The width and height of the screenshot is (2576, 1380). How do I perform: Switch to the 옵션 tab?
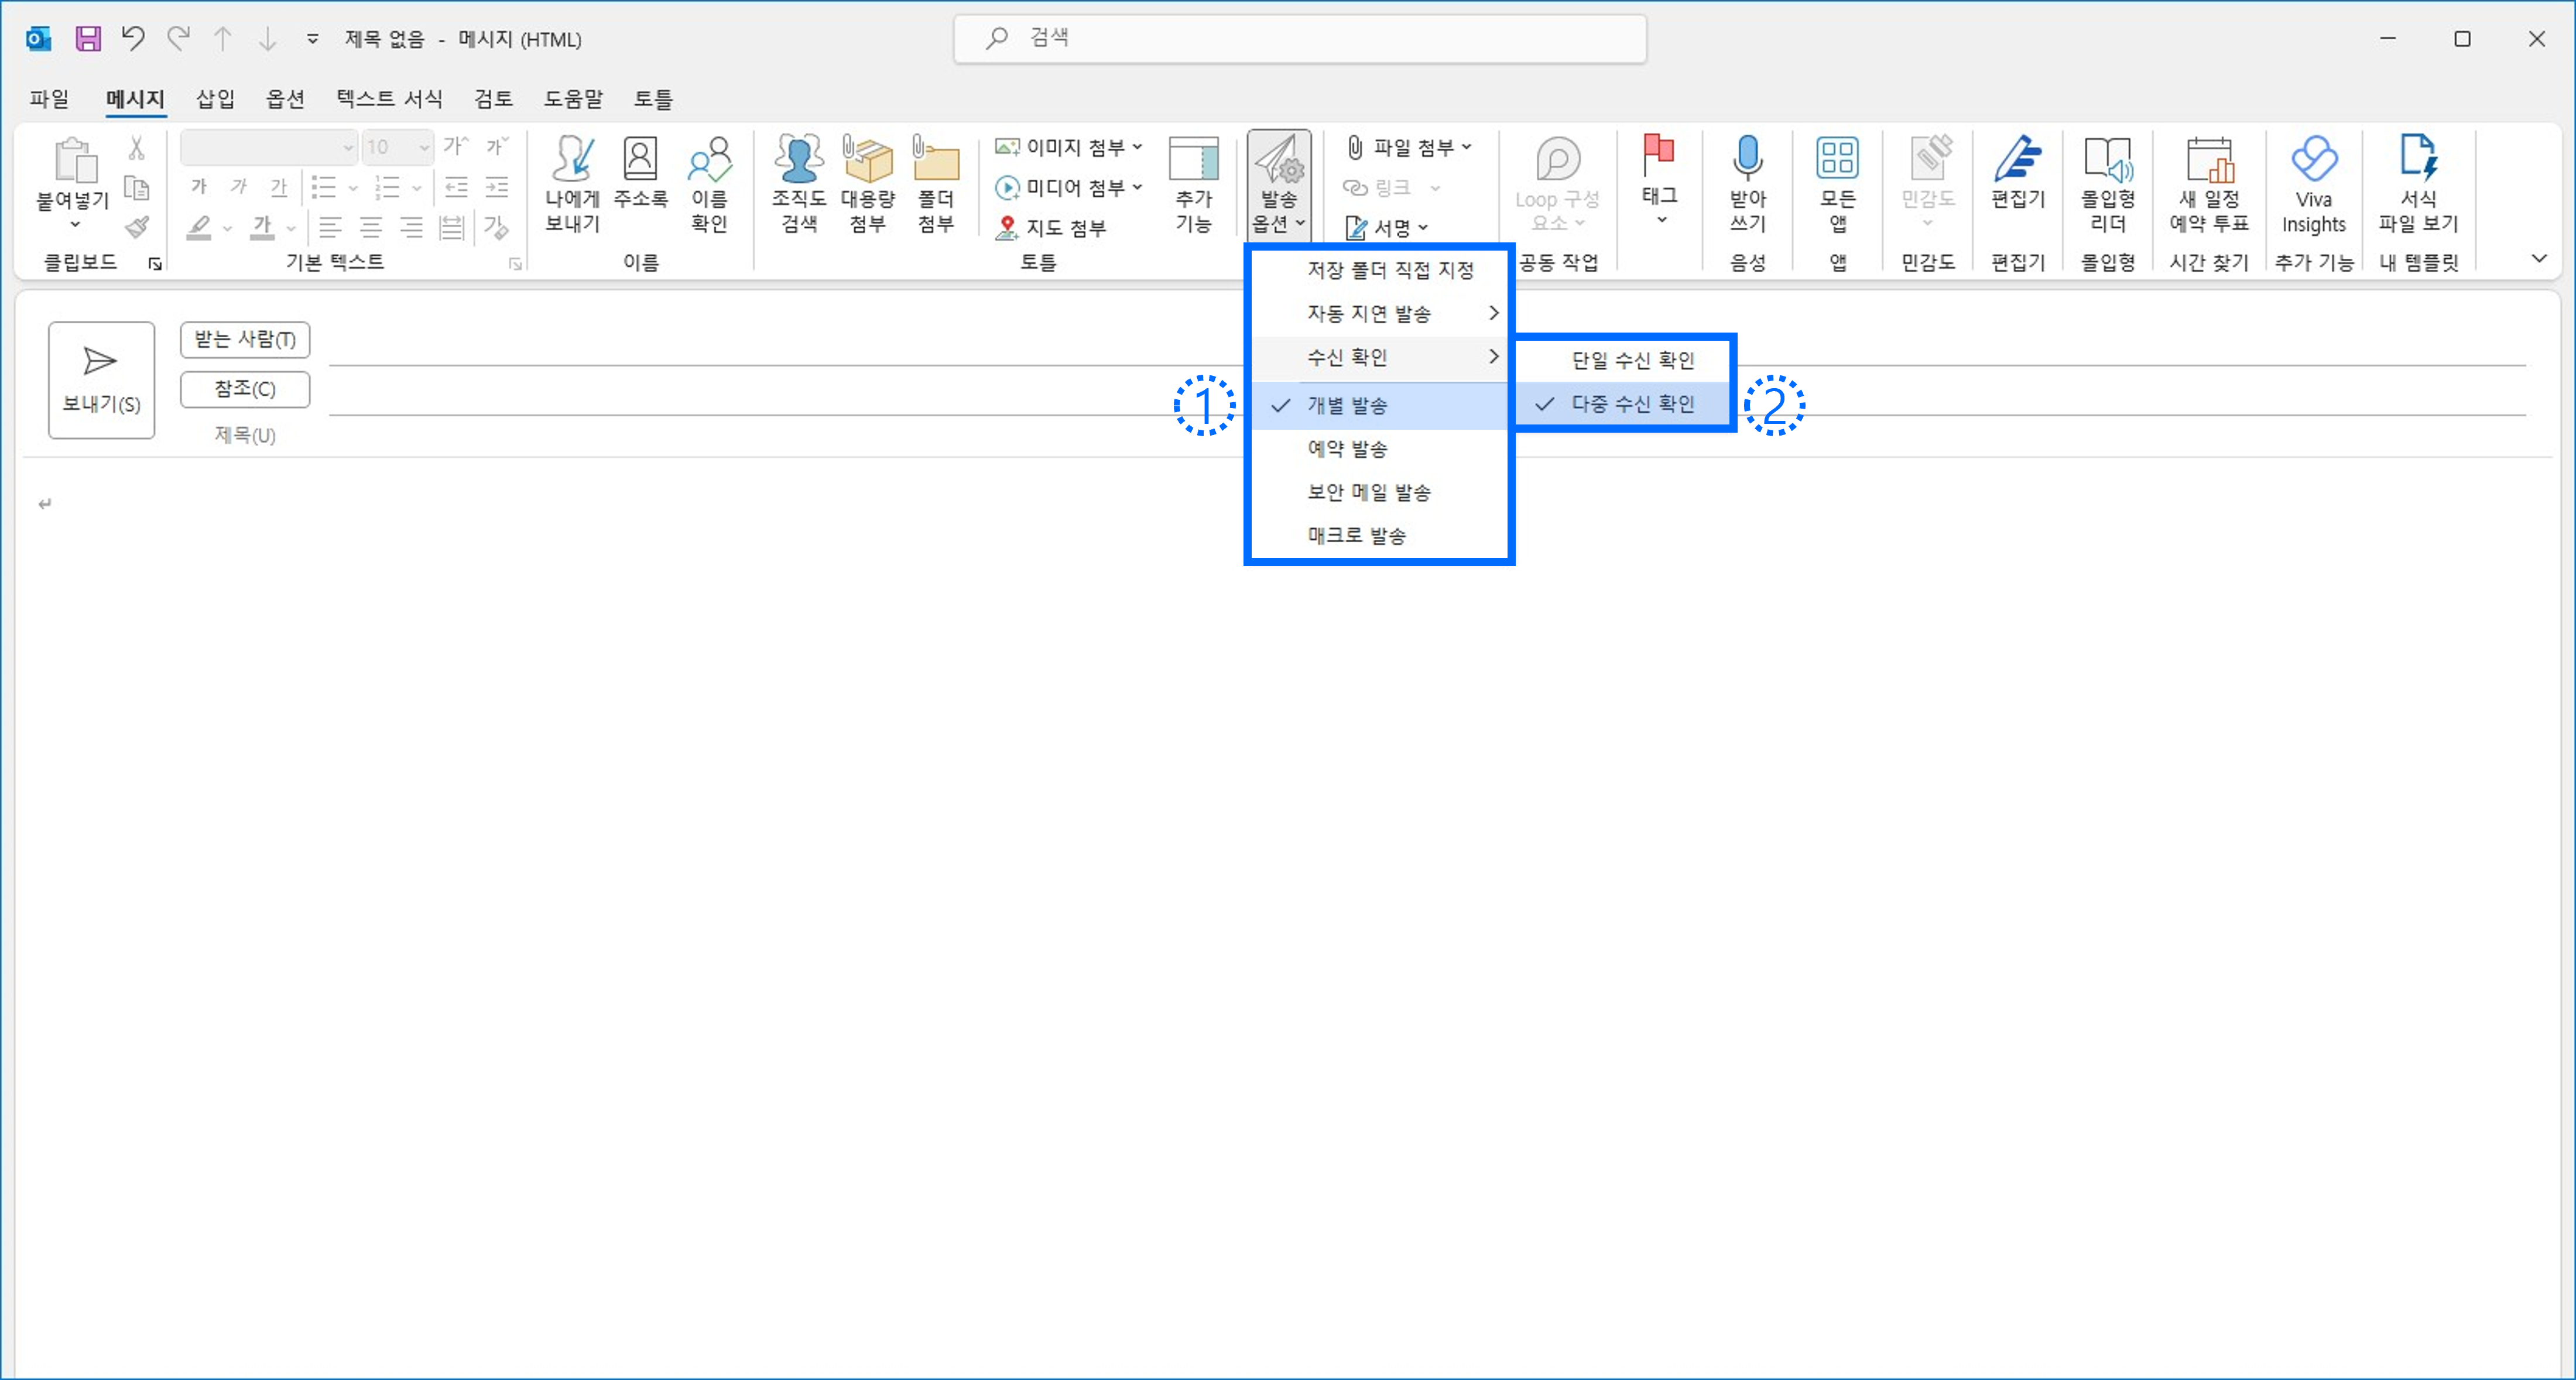coord(285,98)
